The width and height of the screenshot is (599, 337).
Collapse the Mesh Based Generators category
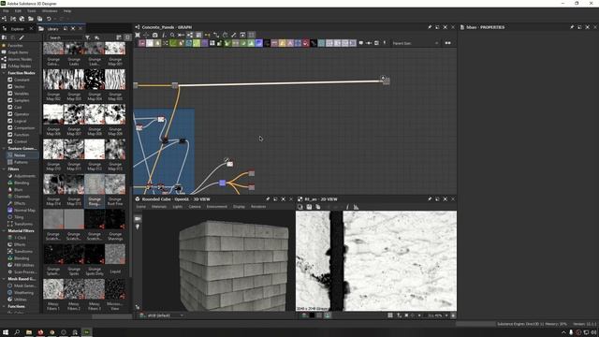(4, 279)
